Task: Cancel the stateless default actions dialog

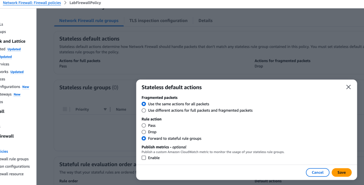Action: pyautogui.click(x=317, y=173)
